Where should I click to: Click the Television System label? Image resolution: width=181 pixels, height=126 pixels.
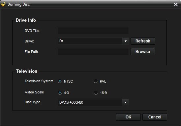pos(39,81)
